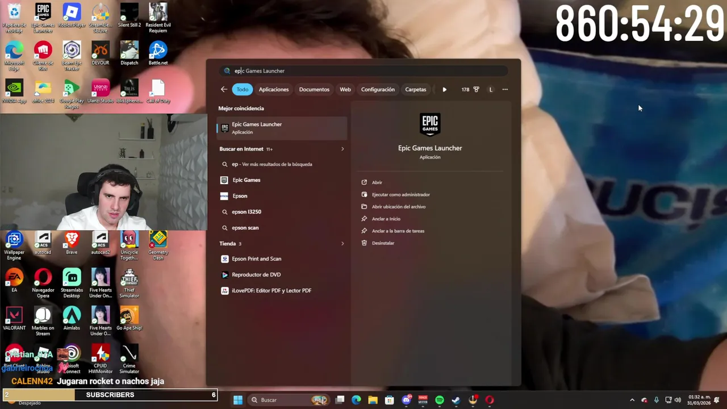Viewport: 727px width, 409px height.
Task: Open Steam from the taskbar
Action: tap(456, 400)
